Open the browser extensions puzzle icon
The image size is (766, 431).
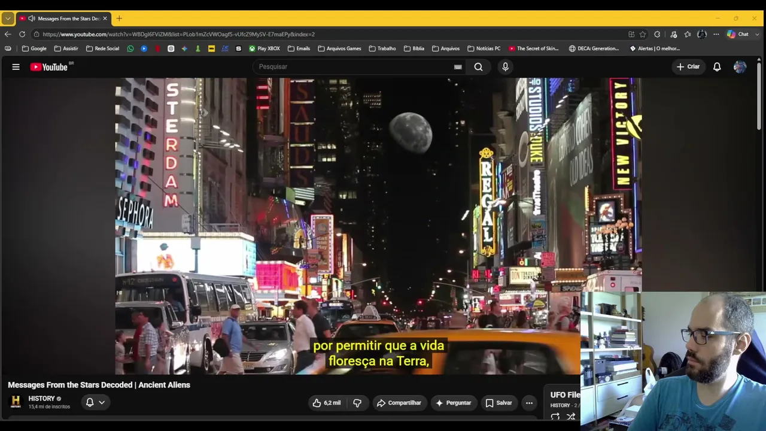[x=657, y=34]
